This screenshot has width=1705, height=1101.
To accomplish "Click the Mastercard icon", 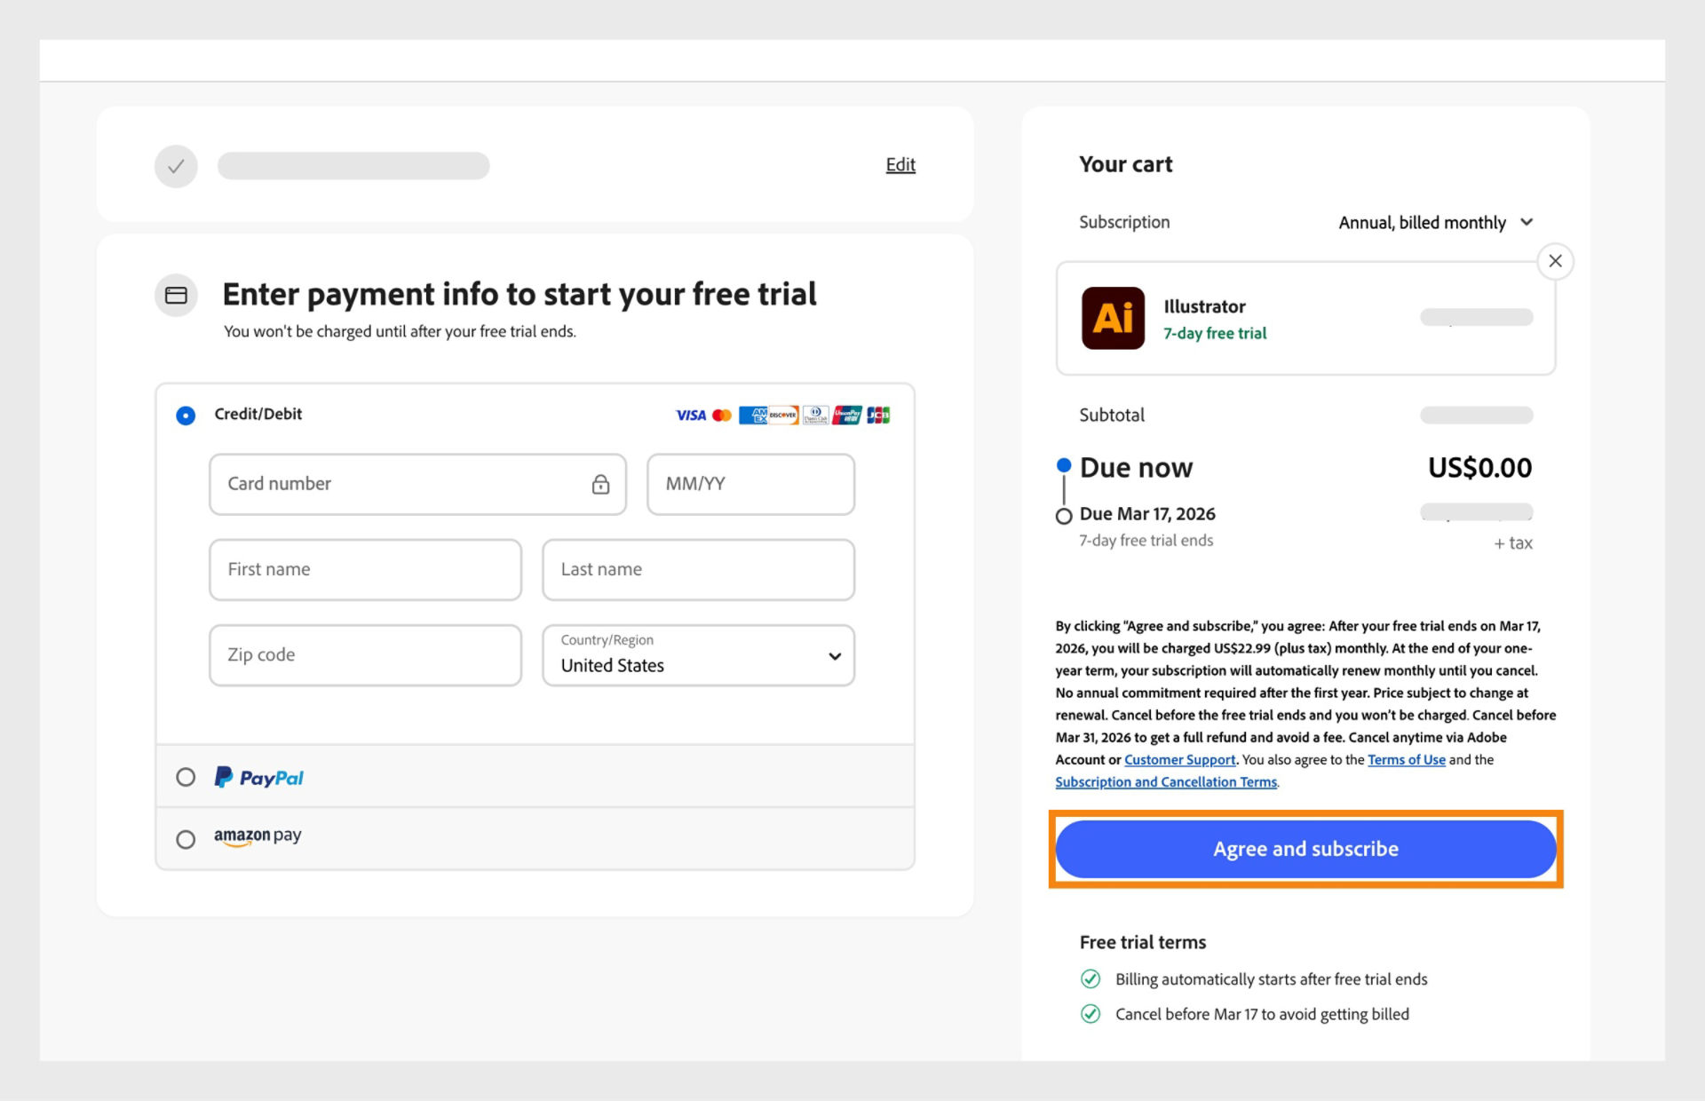I will (721, 415).
